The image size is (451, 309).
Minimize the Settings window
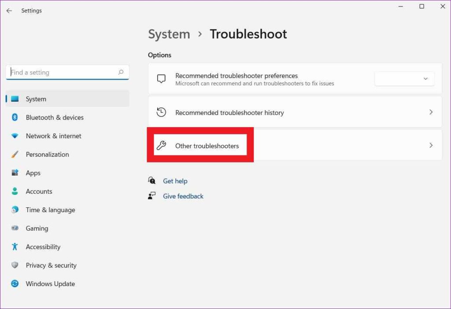click(401, 6)
